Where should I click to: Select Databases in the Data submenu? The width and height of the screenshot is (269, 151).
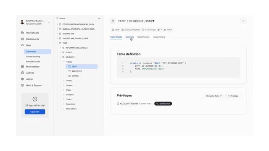[x=37, y=52]
